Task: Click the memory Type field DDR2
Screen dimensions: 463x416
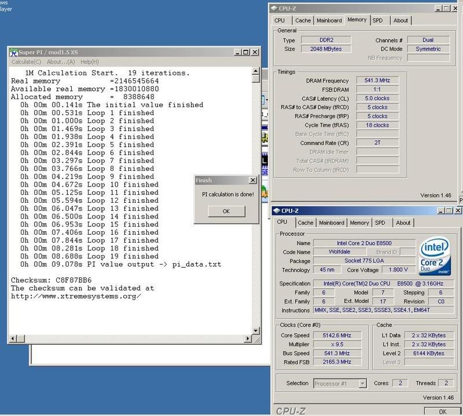Action: (326, 40)
